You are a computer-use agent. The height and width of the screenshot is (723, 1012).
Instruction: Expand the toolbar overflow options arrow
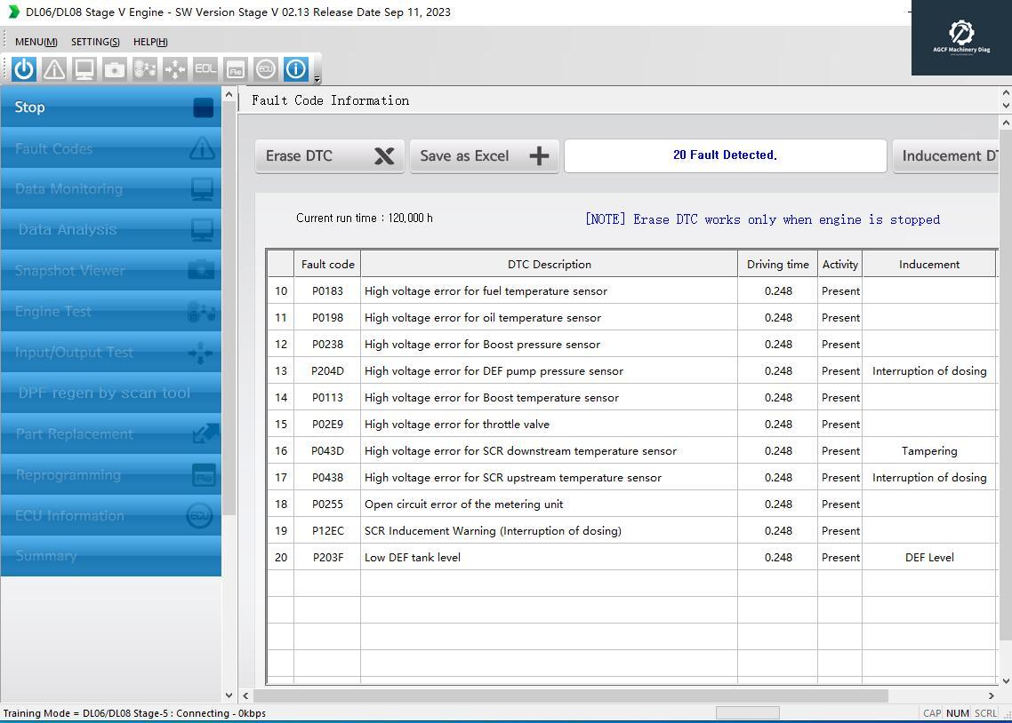pyautogui.click(x=317, y=79)
